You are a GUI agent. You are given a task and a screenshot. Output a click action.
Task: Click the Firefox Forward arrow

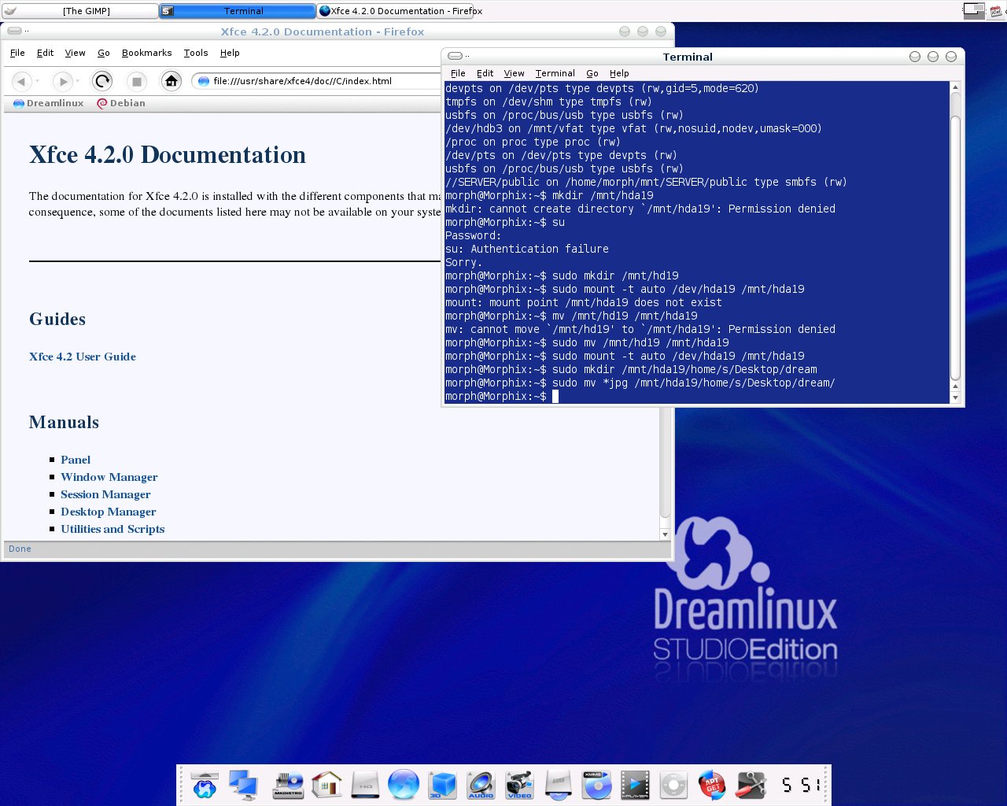62,81
